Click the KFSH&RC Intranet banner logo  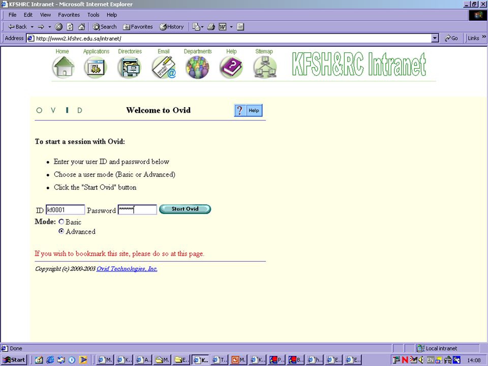click(359, 65)
